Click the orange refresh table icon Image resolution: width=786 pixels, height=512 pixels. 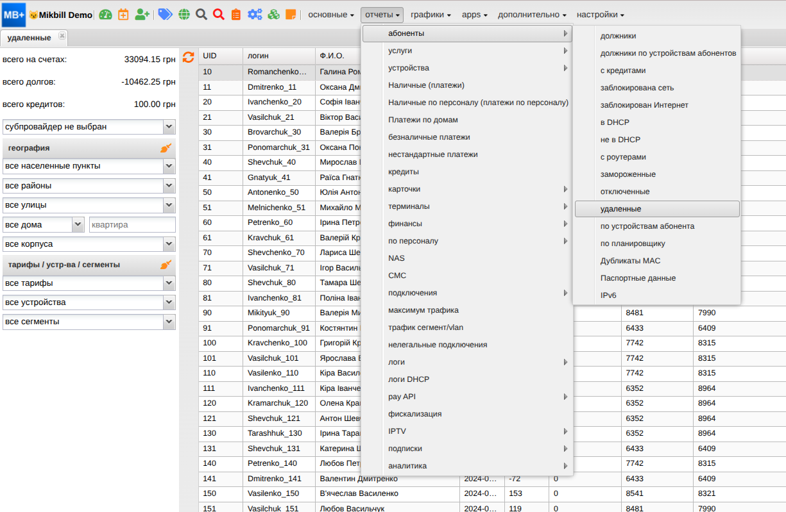point(189,58)
